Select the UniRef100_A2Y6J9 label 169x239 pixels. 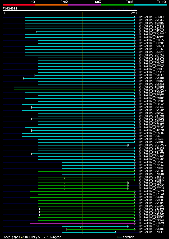click(152, 188)
